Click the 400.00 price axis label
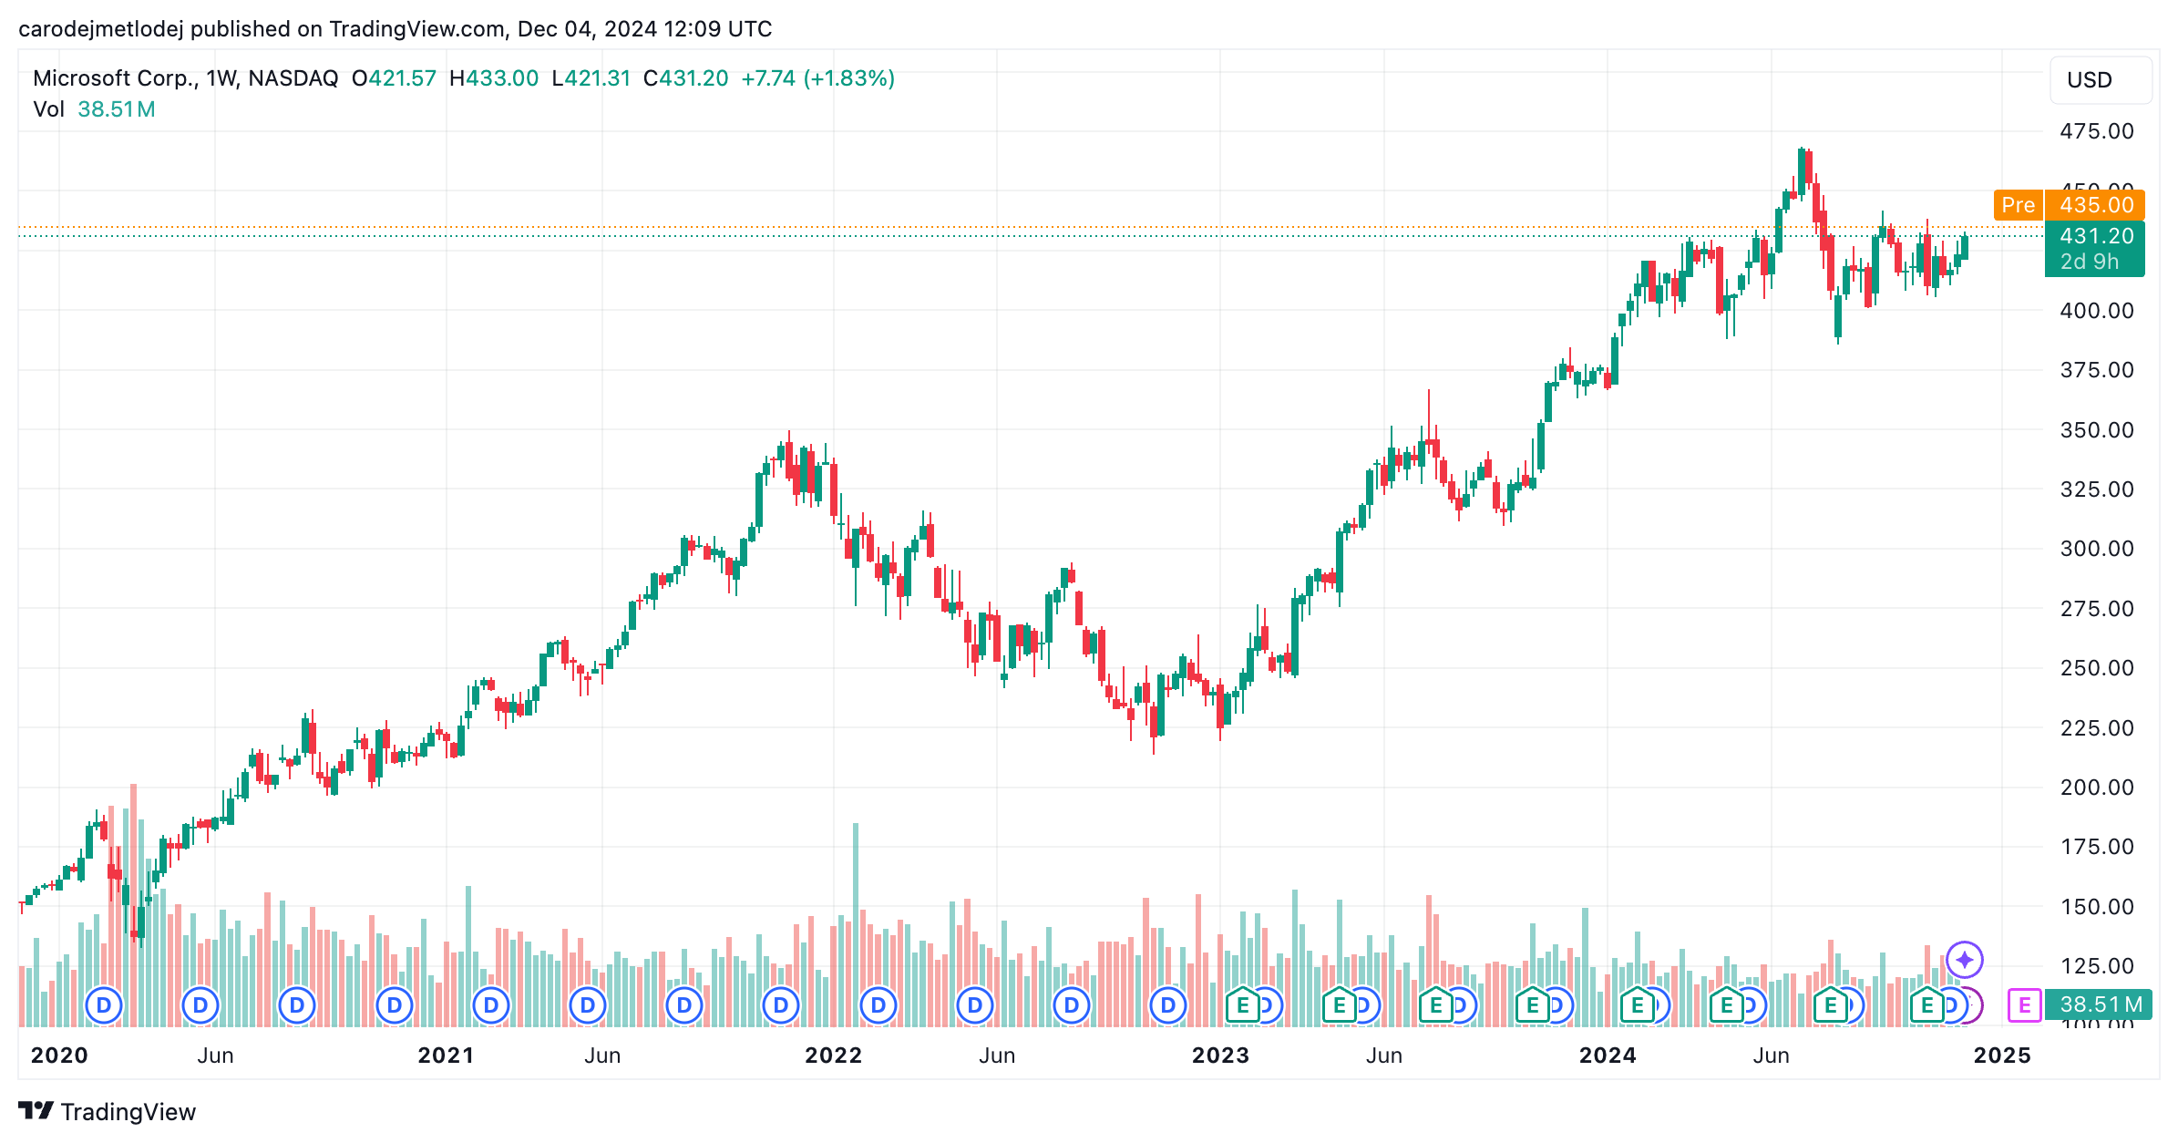Image resolution: width=2178 pixels, height=1143 pixels. [x=2097, y=311]
